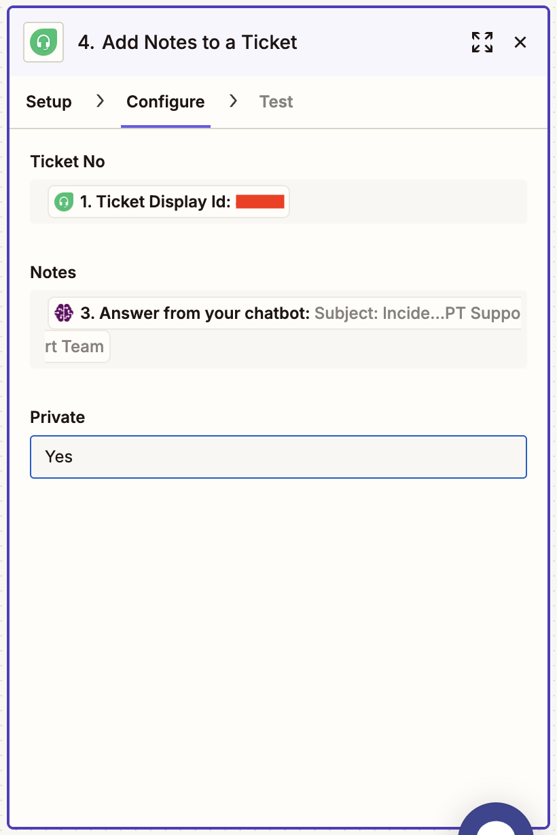This screenshot has height=835, width=557.
Task: Open the Private dropdown showing Yes
Action: tap(278, 457)
